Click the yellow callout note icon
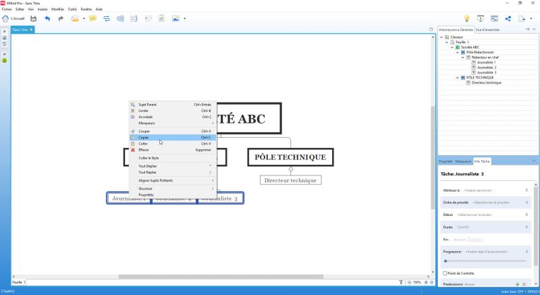This screenshot has height=295, width=540. pos(92,19)
